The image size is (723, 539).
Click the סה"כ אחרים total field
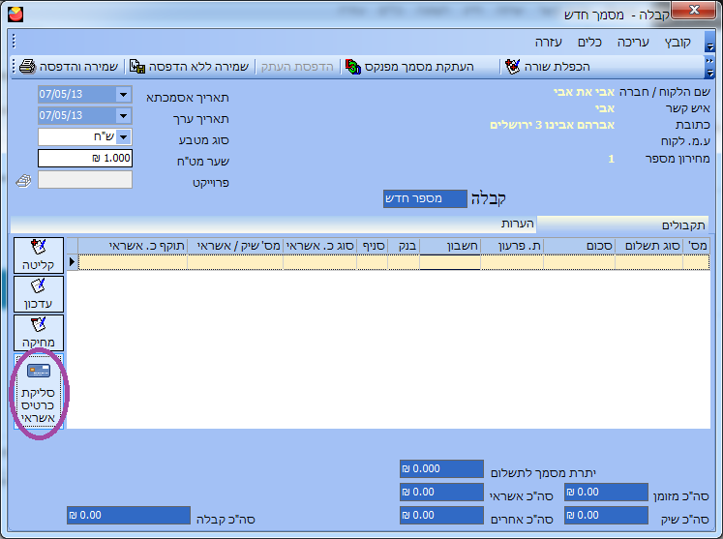click(x=441, y=515)
